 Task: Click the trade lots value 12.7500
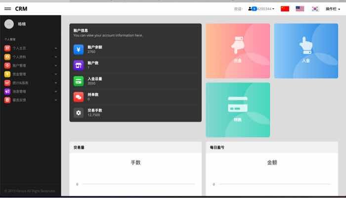coord(94,115)
